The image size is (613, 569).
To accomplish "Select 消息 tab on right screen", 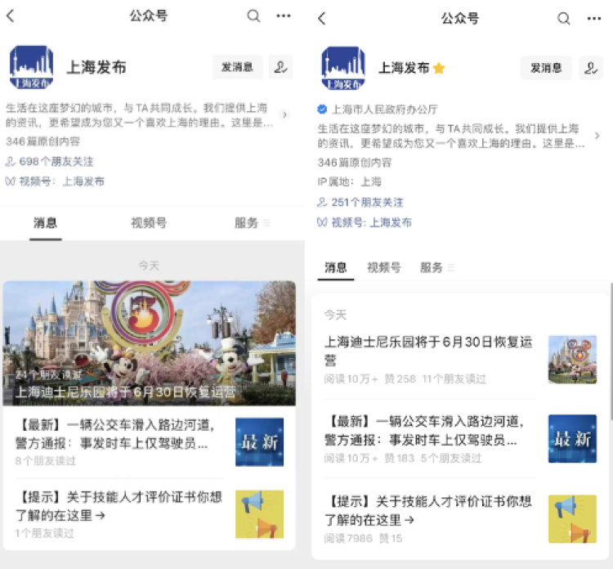I will (x=335, y=267).
